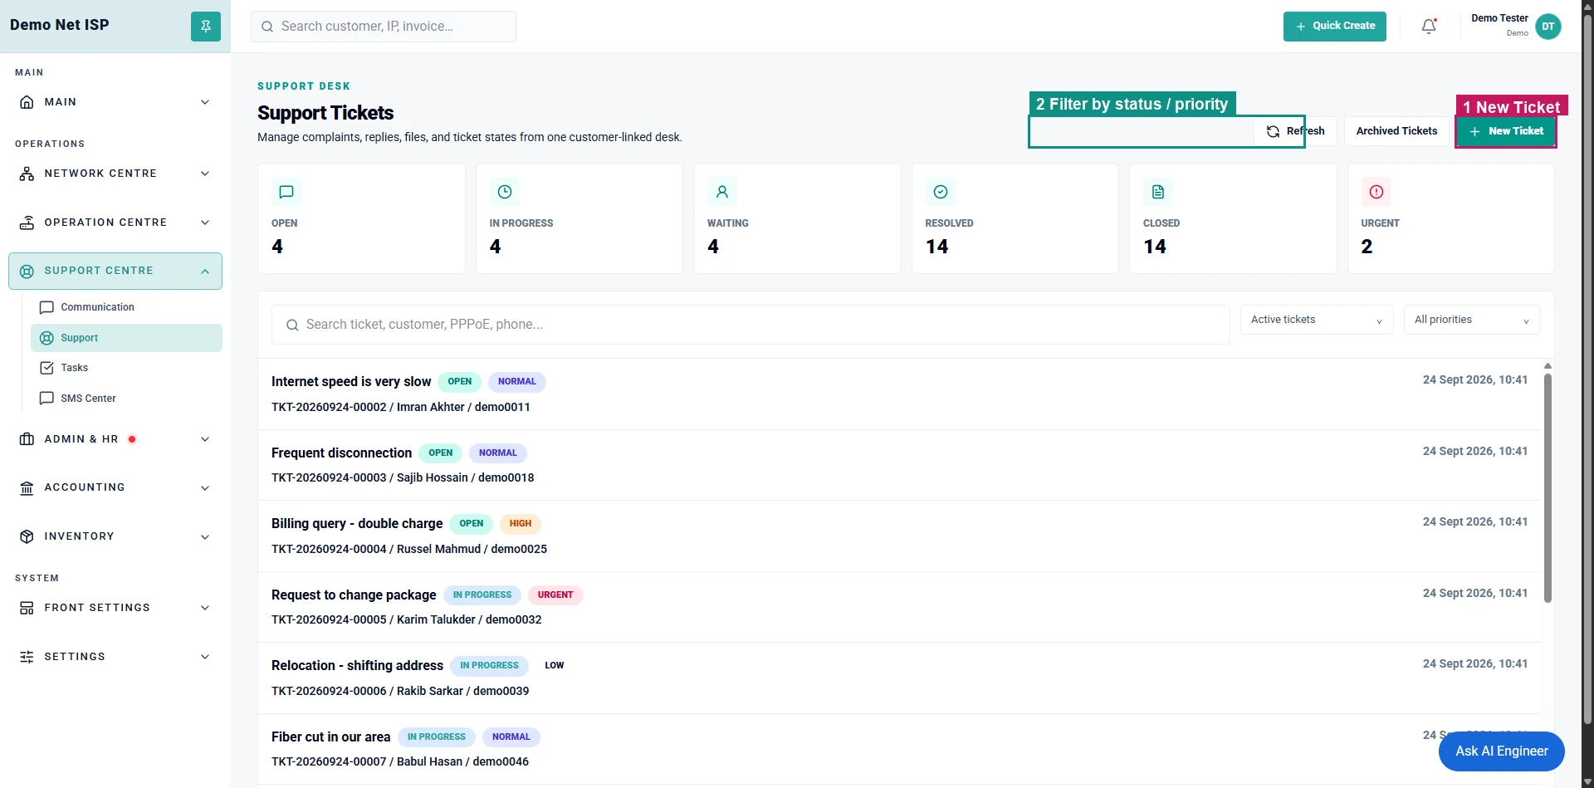Open Archived Tickets
Screen dimensions: 1594x788
coord(1396,131)
